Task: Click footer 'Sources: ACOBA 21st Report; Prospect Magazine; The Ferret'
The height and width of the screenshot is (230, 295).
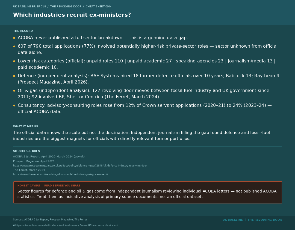Action: pos(50,220)
